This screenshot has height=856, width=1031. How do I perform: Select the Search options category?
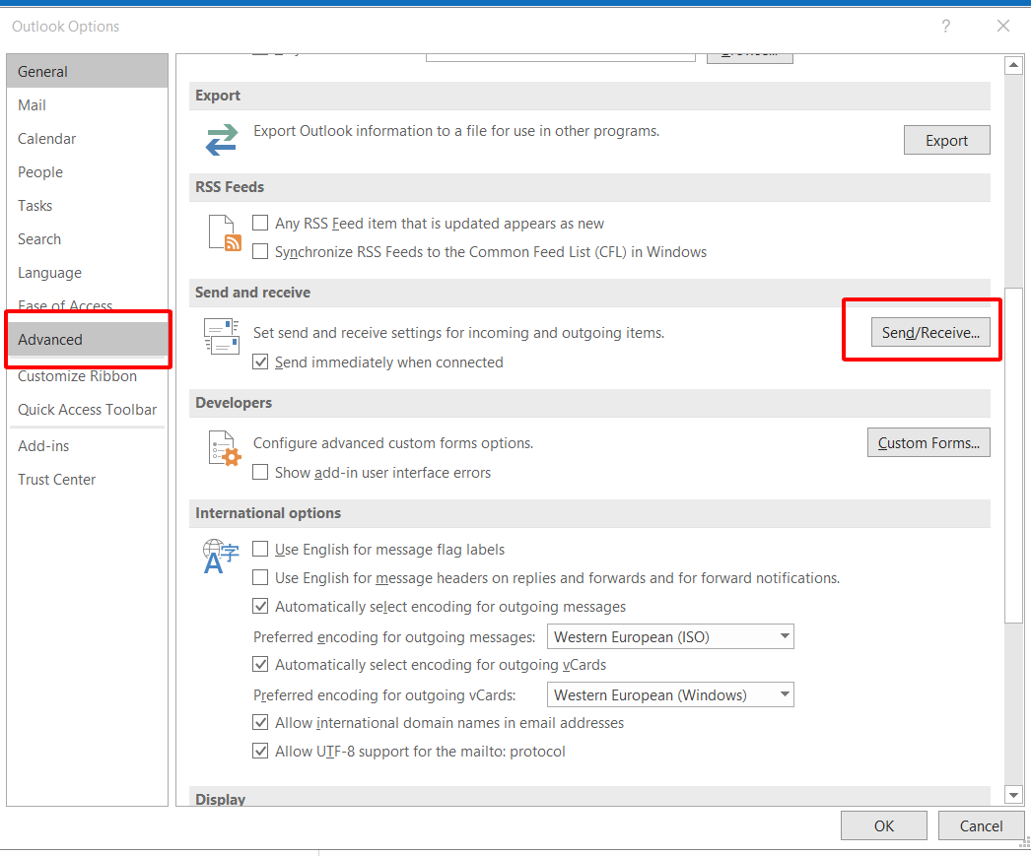click(87, 239)
